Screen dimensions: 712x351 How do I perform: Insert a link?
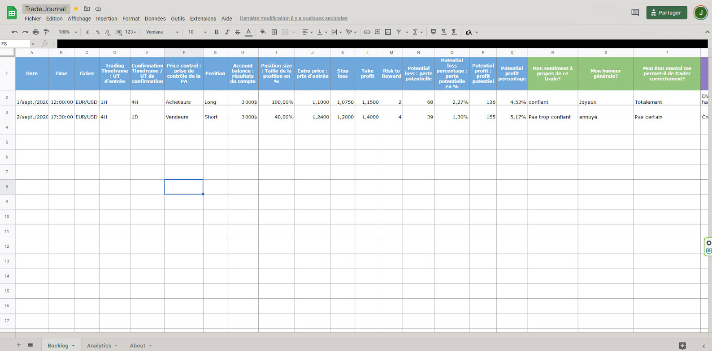367,32
